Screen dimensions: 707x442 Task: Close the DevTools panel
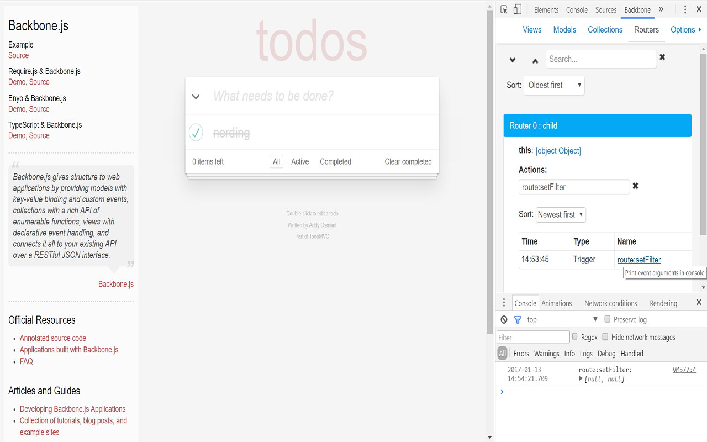pos(699,10)
